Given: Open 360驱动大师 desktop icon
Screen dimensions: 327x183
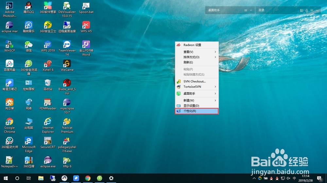Looking at the screenshot, I should (9, 143).
